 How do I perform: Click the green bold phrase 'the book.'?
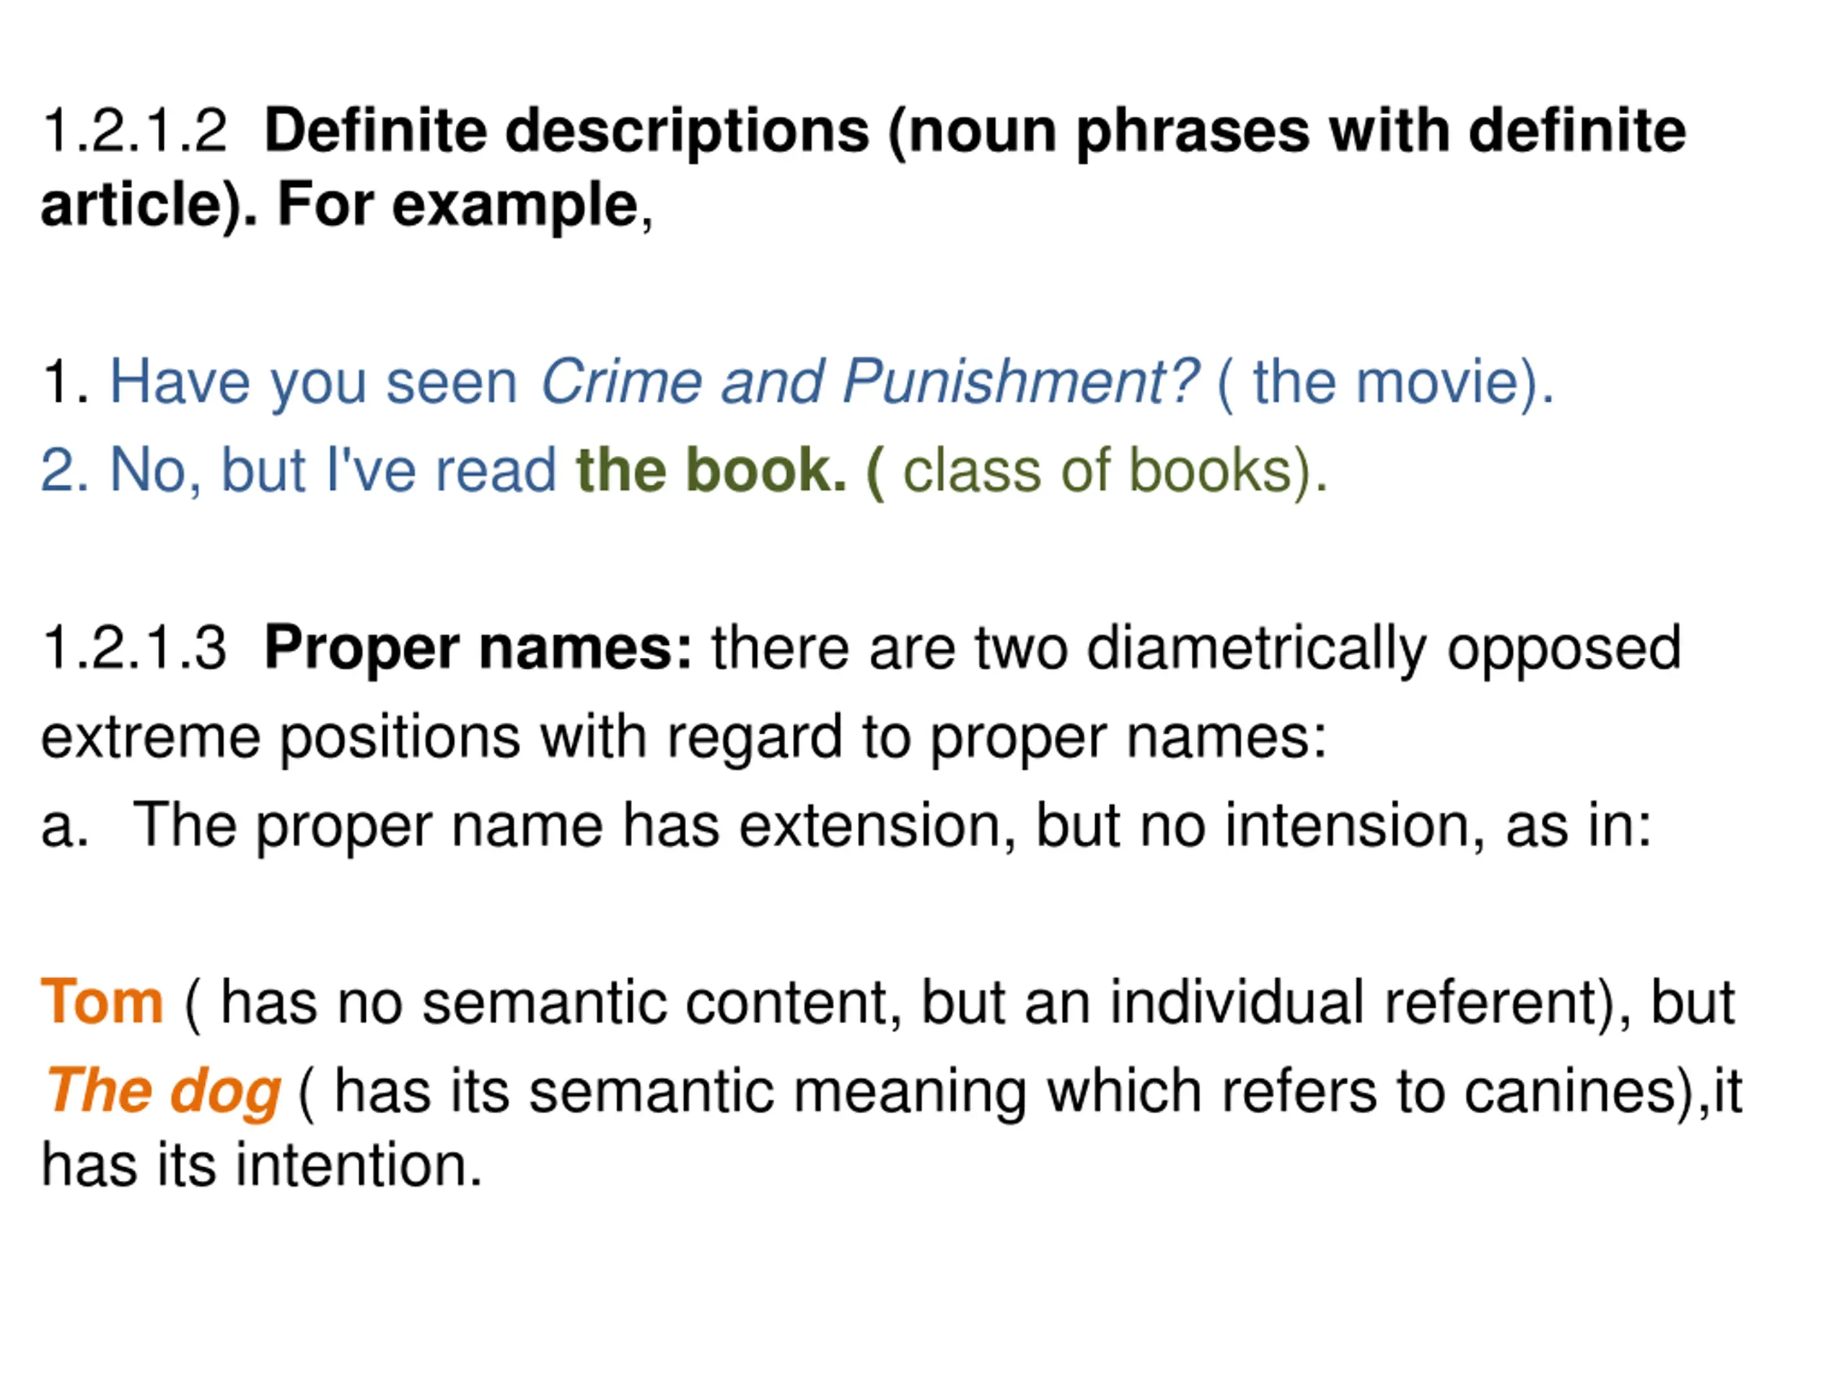pyautogui.click(x=711, y=471)
